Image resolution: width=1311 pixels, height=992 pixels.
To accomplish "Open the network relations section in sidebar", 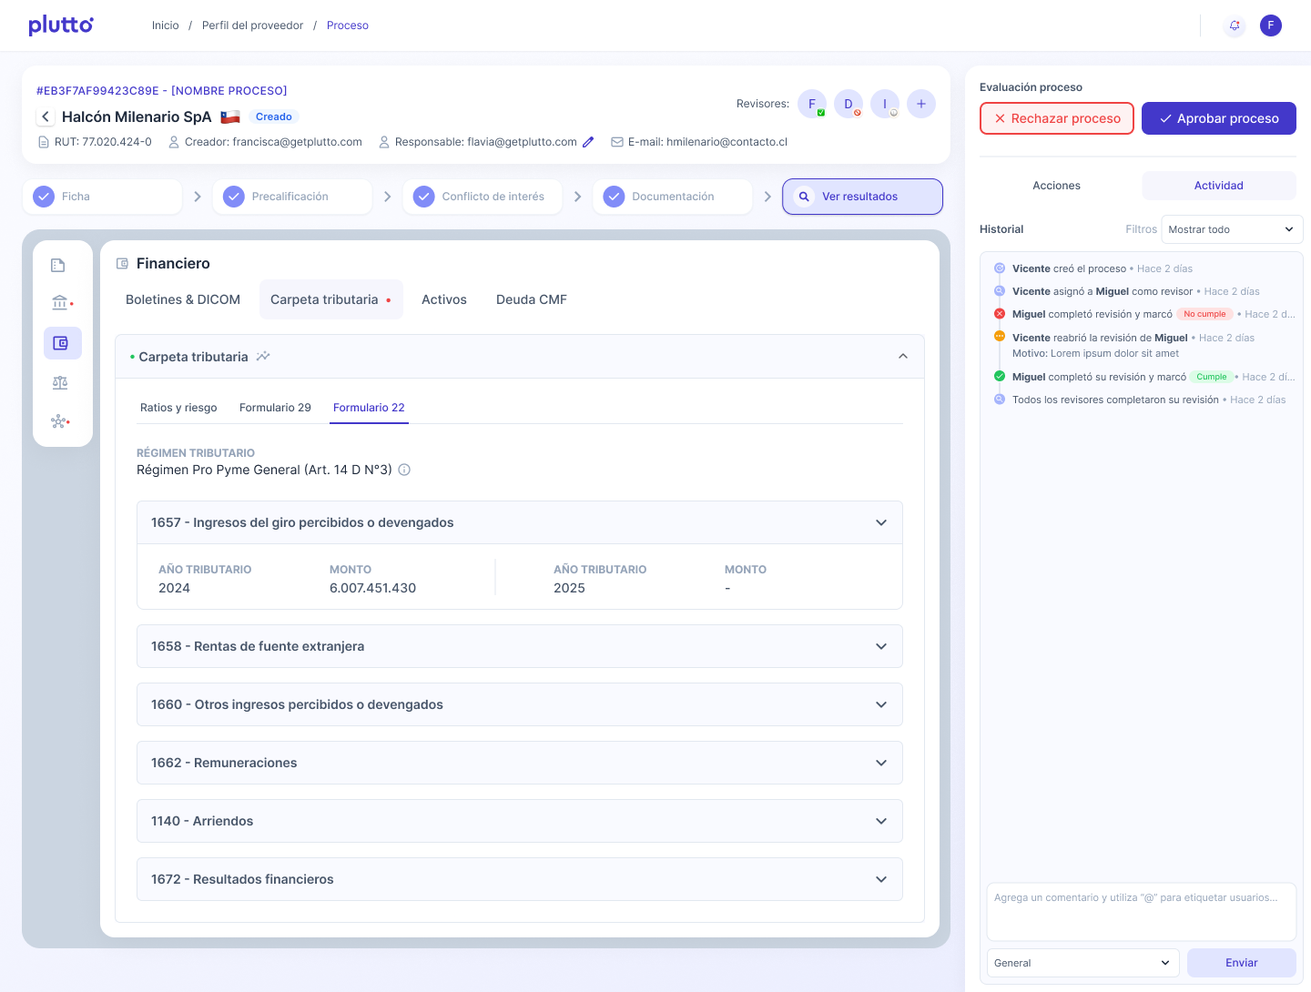I will tap(60, 421).
